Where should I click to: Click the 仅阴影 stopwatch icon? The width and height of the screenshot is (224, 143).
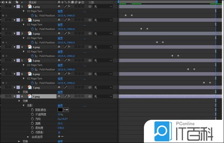32,132
